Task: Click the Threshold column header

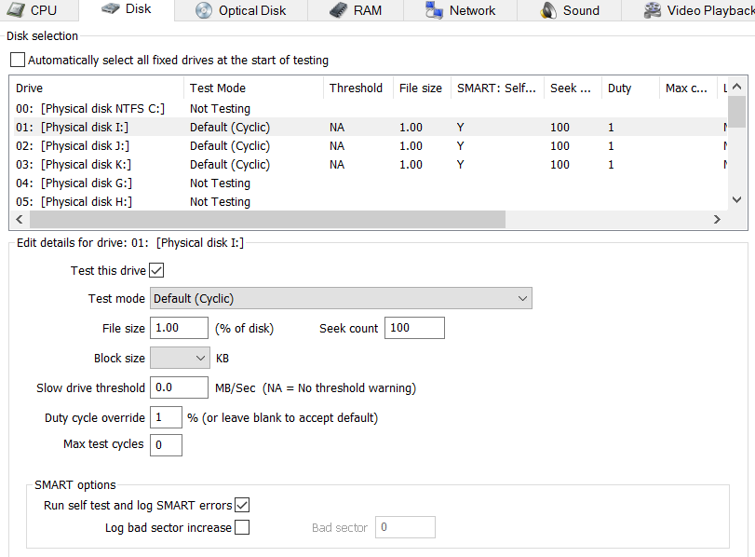Action: pos(358,88)
